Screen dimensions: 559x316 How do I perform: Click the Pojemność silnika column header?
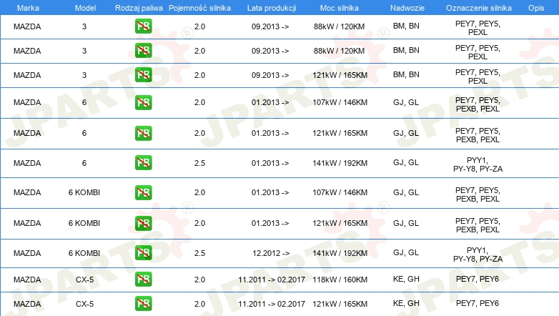(x=199, y=8)
